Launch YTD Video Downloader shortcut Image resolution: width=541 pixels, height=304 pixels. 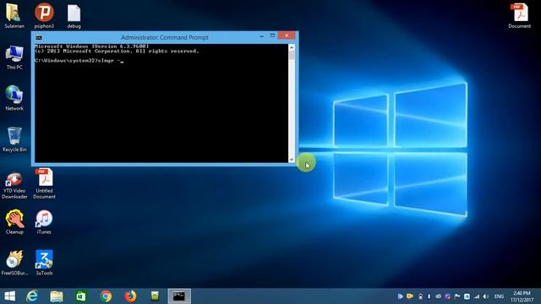pyautogui.click(x=14, y=186)
